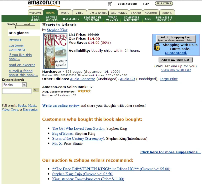Open Computers & Internet section

click(x=131, y=19)
